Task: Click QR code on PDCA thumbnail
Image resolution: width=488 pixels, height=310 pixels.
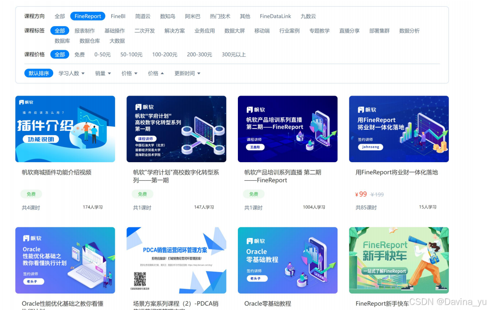Action: click(140, 279)
